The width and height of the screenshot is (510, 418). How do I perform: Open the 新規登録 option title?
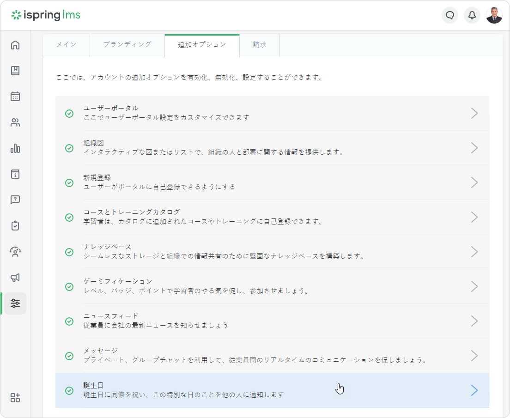[97, 178]
